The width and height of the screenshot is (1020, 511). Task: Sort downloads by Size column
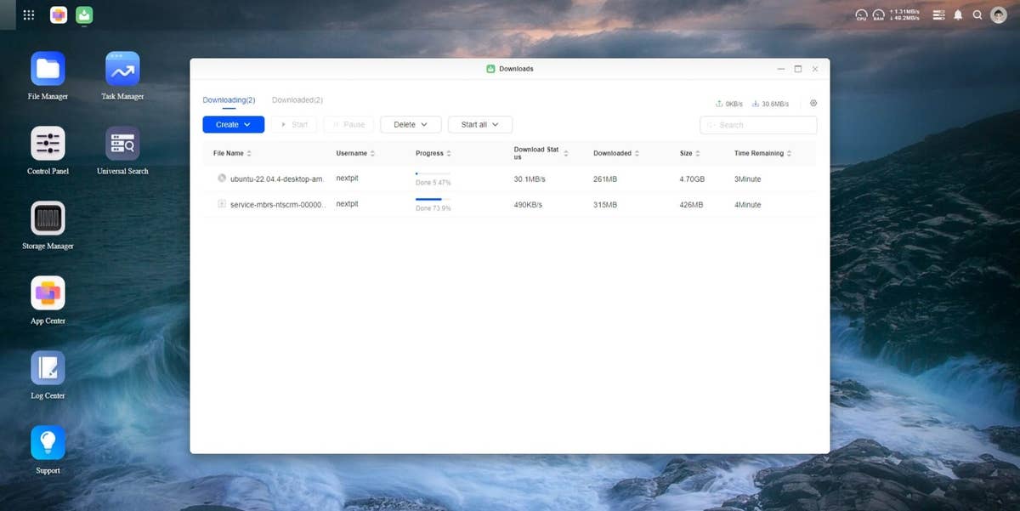(689, 154)
